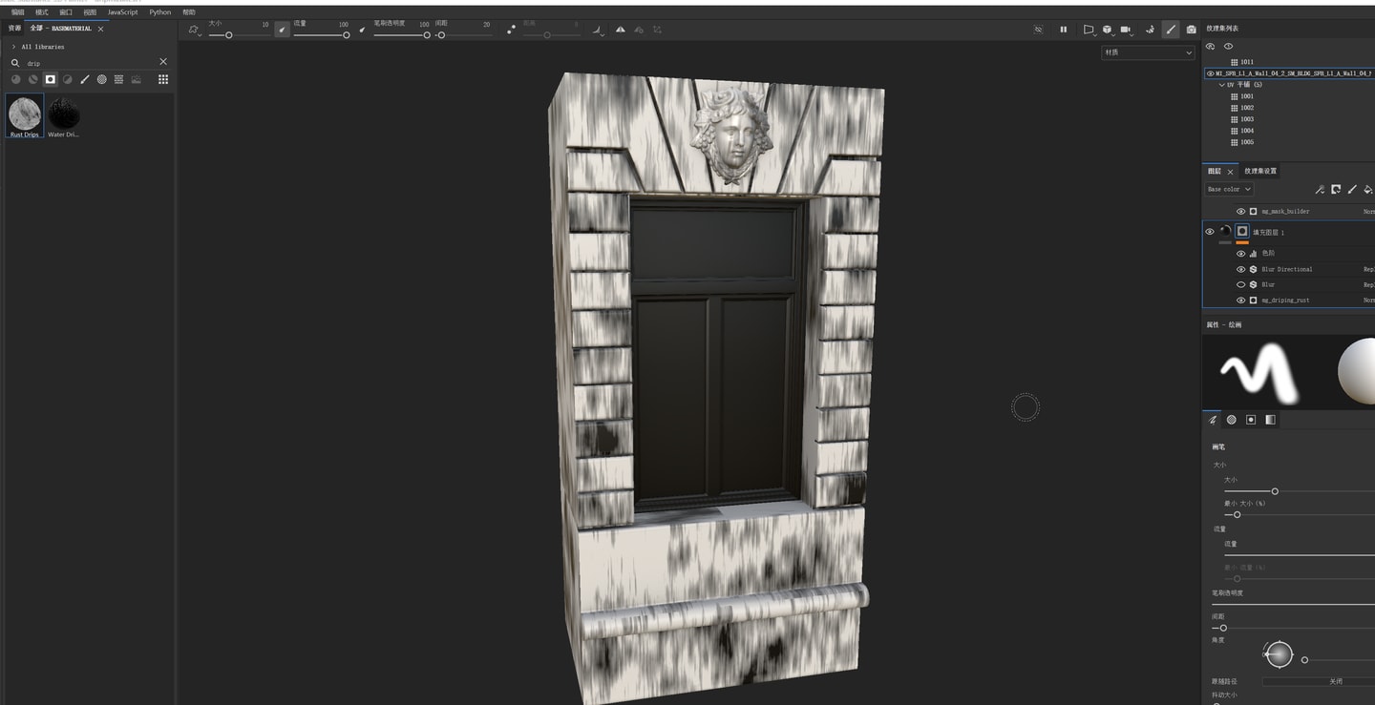1375x705 pixels.
Task: Filter assets by filters (half circle)
Action: [67, 79]
